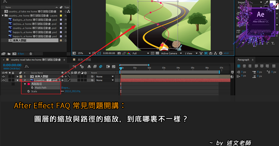Edit the Scale value 202.0,202.0%
This screenshot has width=279, height=146.
72,91
